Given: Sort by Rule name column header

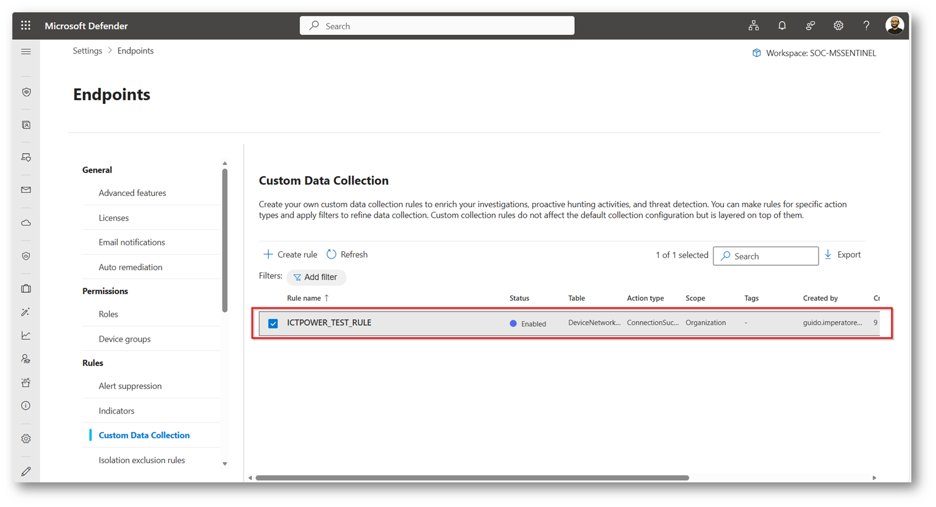Looking at the screenshot, I should coord(304,298).
